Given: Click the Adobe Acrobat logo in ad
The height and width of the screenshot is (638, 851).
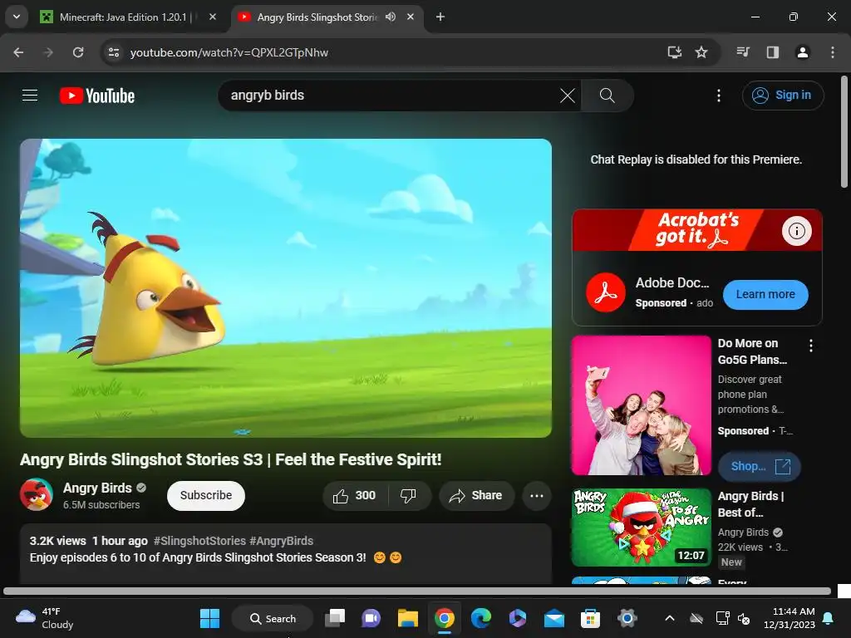Looking at the screenshot, I should pyautogui.click(x=605, y=293).
